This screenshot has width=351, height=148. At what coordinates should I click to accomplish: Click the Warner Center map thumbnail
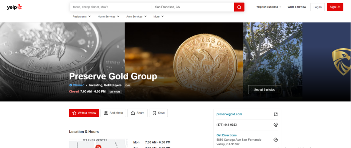coord(98,143)
